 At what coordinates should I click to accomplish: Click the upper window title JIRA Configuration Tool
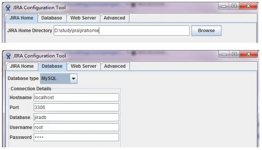tap(39, 8)
